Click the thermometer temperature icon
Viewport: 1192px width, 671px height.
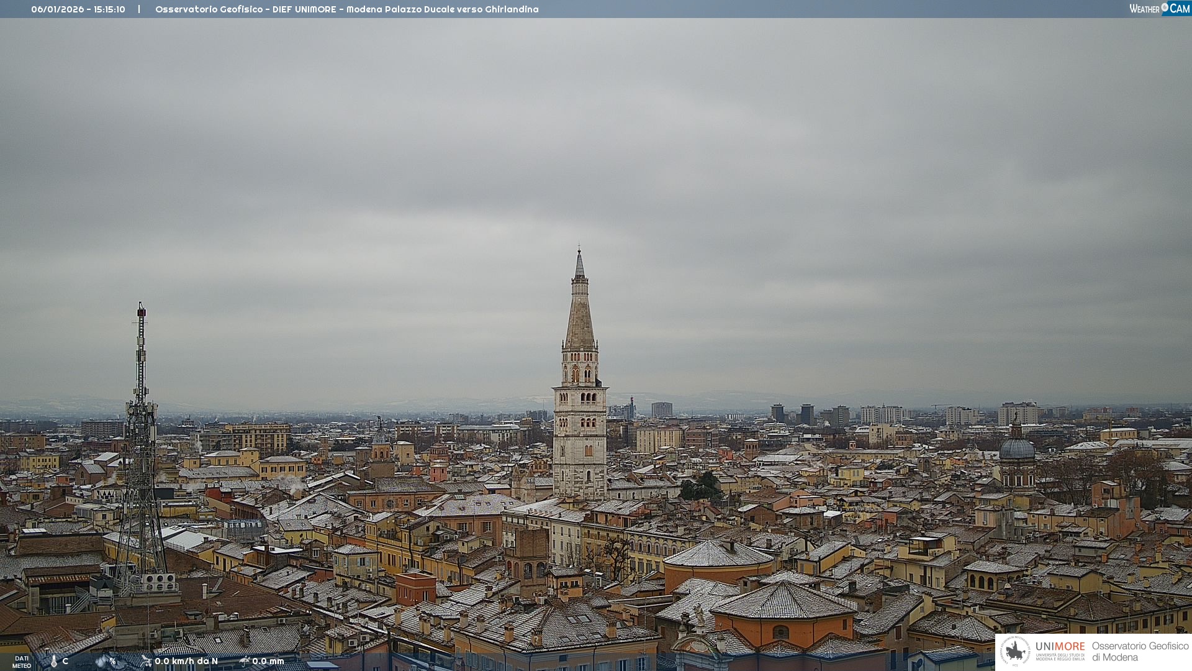tap(53, 662)
